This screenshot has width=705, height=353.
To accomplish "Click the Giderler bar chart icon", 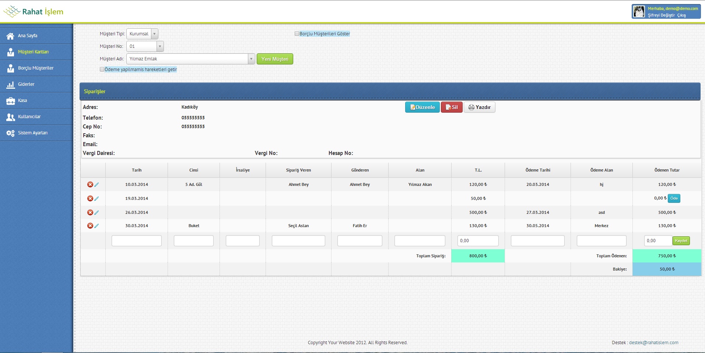I will tap(10, 85).
